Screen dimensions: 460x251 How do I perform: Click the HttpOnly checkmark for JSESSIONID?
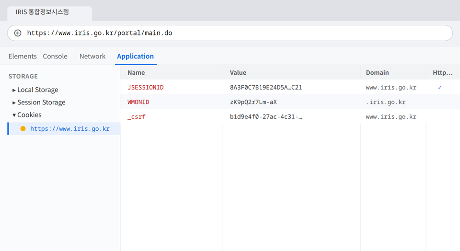[x=440, y=87]
